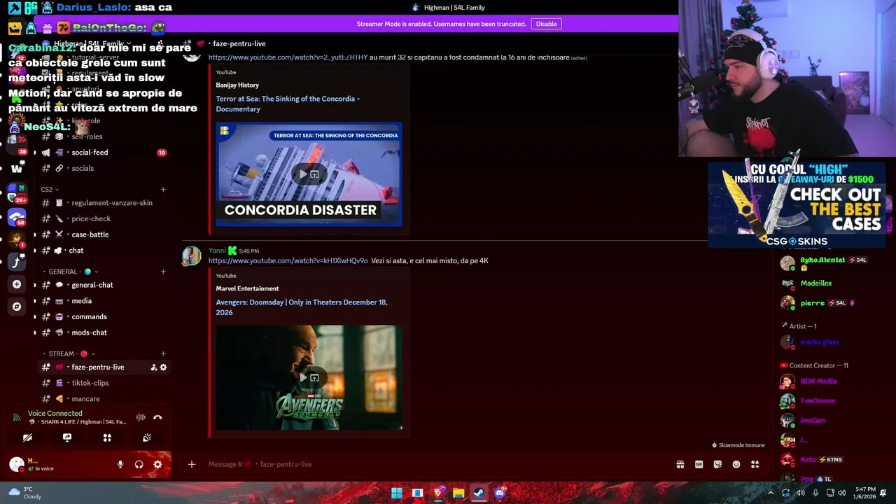Image resolution: width=896 pixels, height=504 pixels.
Task: Open Windows Start menu
Action: click(x=397, y=493)
